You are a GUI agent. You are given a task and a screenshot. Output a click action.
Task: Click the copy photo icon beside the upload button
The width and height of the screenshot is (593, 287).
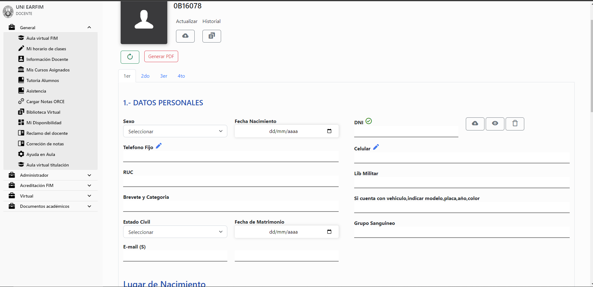click(x=211, y=36)
